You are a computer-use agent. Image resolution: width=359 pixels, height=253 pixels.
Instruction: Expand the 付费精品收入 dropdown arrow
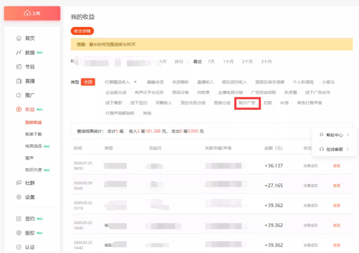135,82
